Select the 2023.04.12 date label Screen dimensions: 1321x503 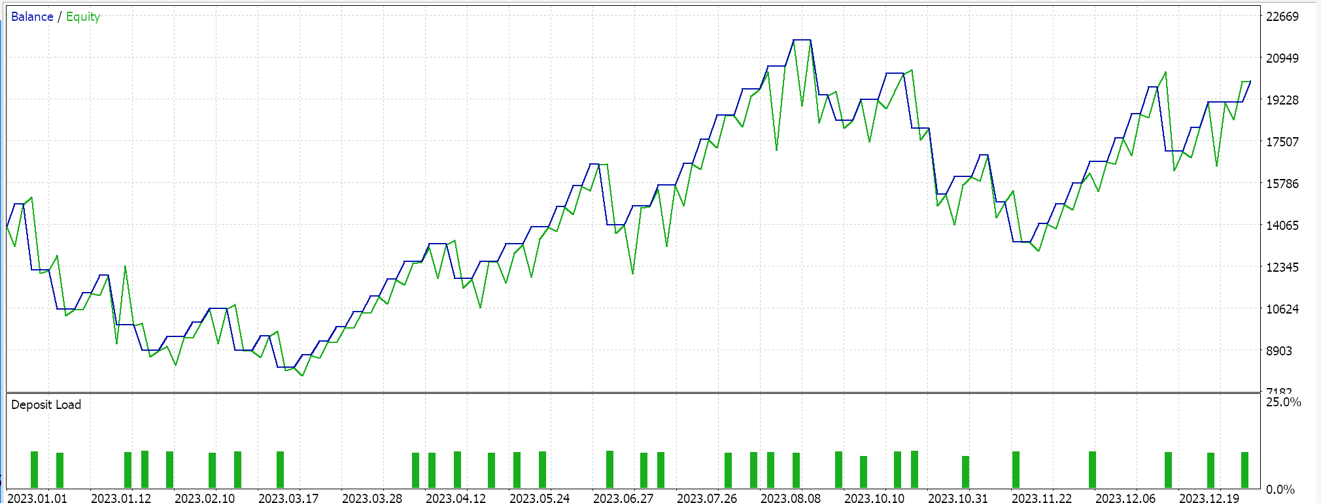[456, 498]
